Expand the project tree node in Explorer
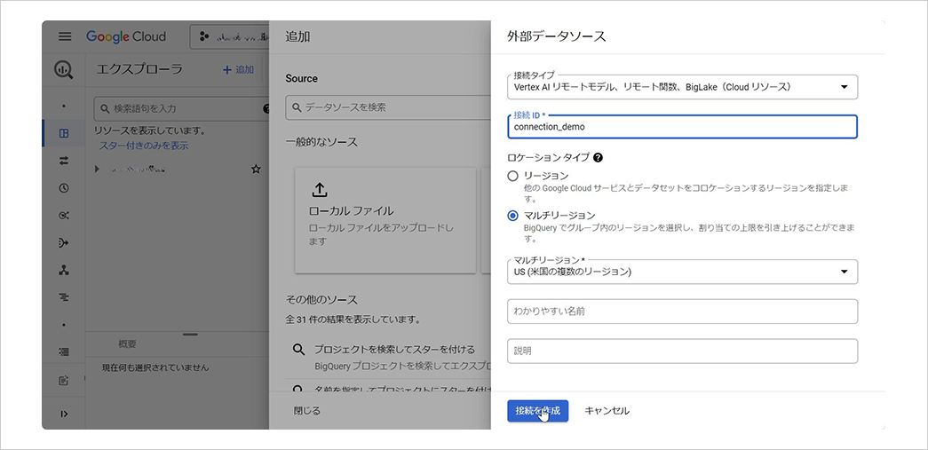 (97, 170)
